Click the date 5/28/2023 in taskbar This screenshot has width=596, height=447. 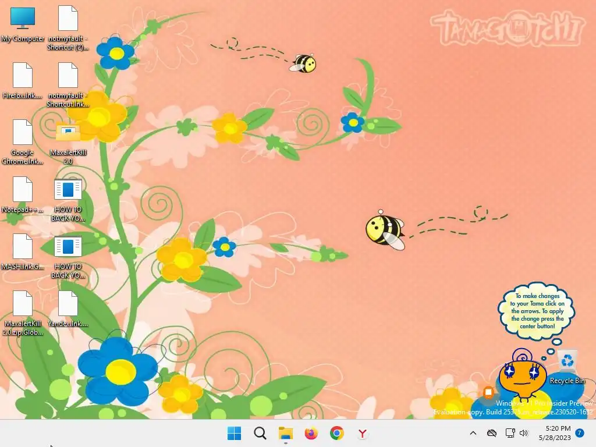click(x=555, y=438)
